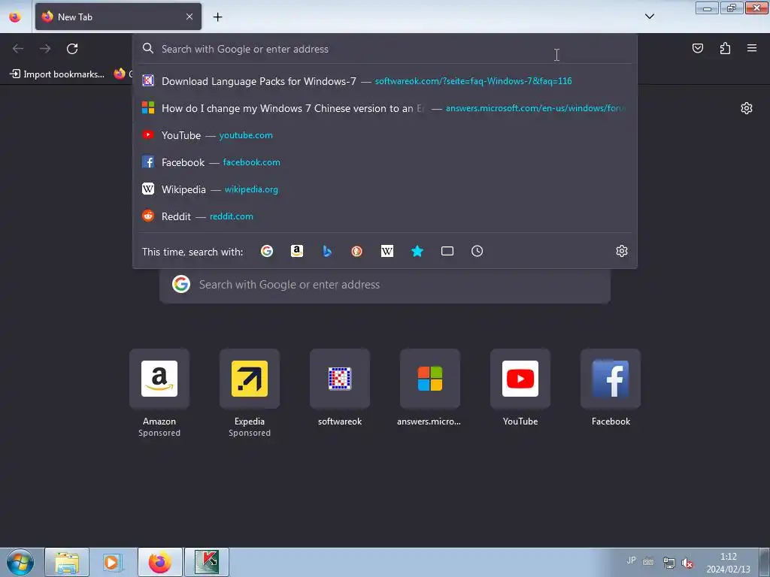Open Kaspersky from the taskbar

(206, 562)
